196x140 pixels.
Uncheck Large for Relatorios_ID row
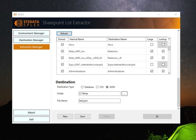(x=152, y=58)
